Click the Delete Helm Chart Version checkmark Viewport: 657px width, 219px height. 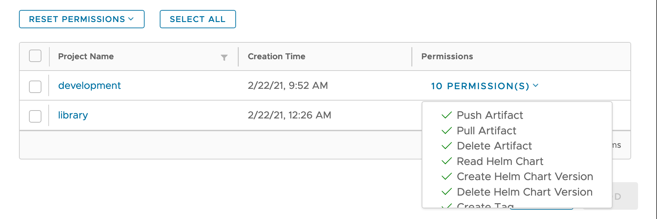pyautogui.click(x=447, y=192)
